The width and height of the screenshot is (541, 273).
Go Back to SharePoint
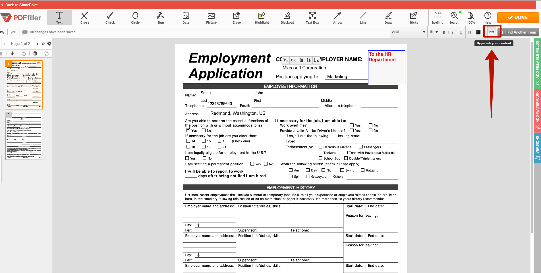tap(19, 5)
